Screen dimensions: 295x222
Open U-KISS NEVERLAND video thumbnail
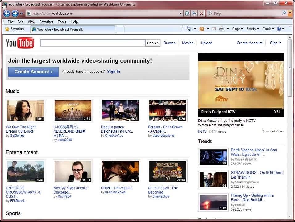(x=73, y=110)
